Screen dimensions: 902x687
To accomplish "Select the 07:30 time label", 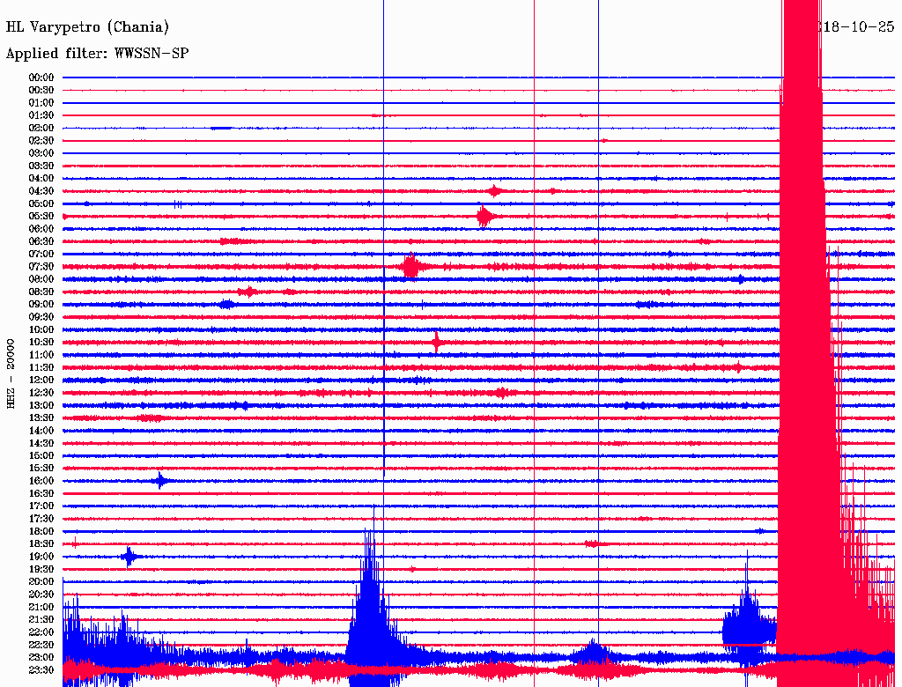I will tap(41, 266).
